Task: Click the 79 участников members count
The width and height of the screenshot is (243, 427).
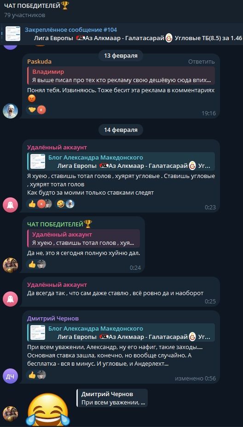Action: pyautogui.click(x=25, y=15)
